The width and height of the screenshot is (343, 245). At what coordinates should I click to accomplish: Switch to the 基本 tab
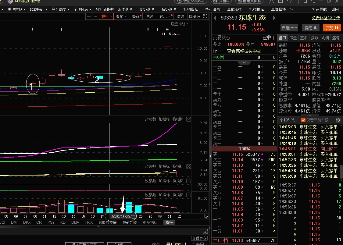(304, 38)
